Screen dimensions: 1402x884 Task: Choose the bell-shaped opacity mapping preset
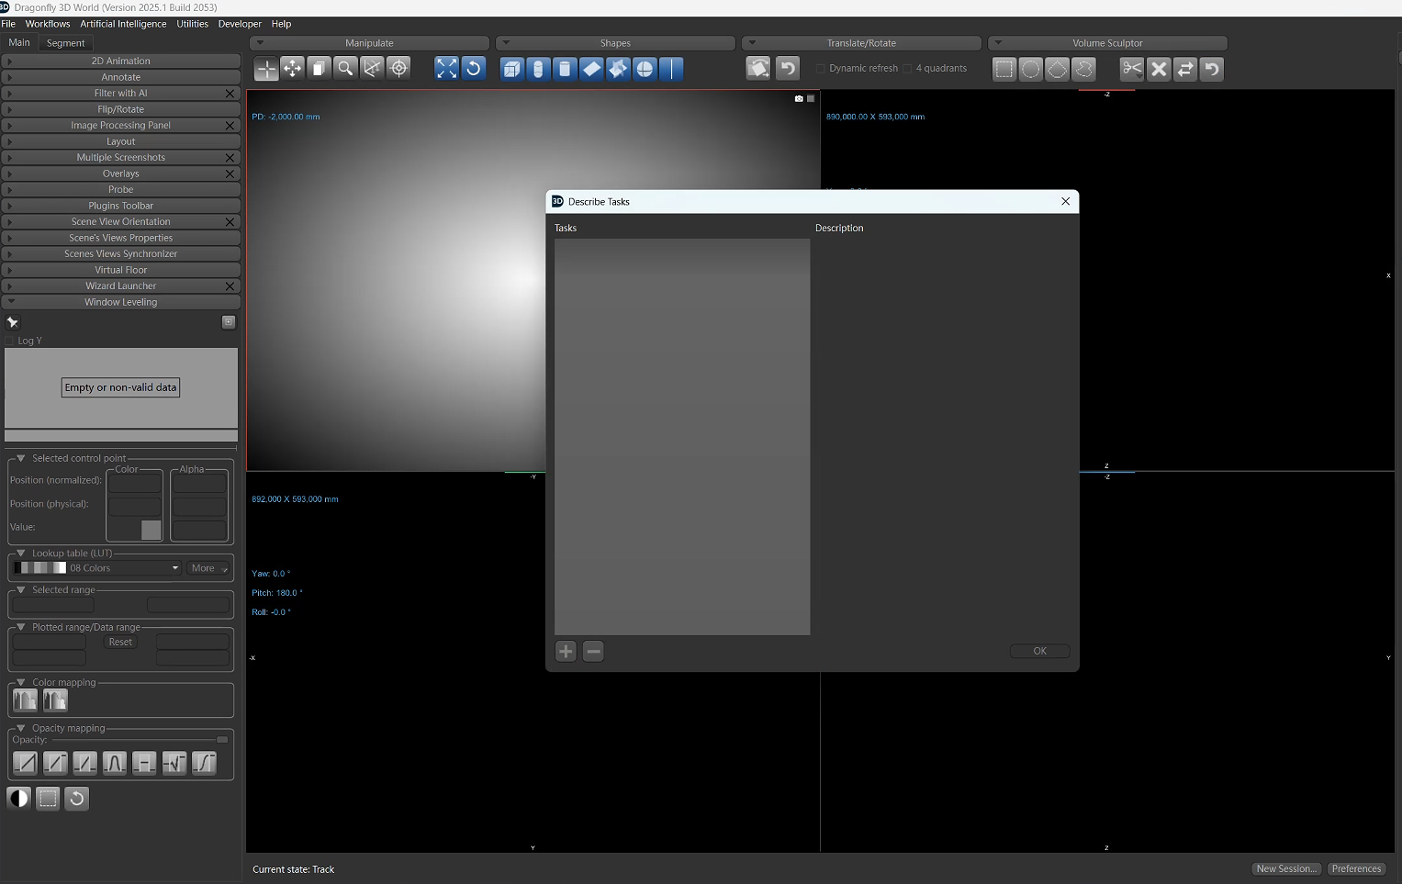pos(115,763)
